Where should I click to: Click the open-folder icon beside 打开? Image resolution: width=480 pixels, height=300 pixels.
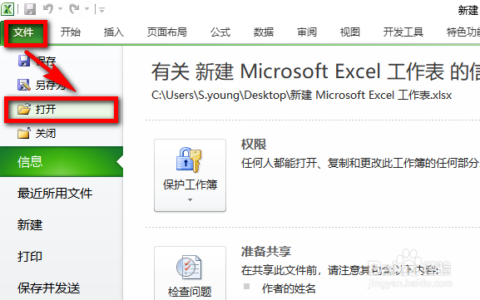pyautogui.click(x=24, y=109)
